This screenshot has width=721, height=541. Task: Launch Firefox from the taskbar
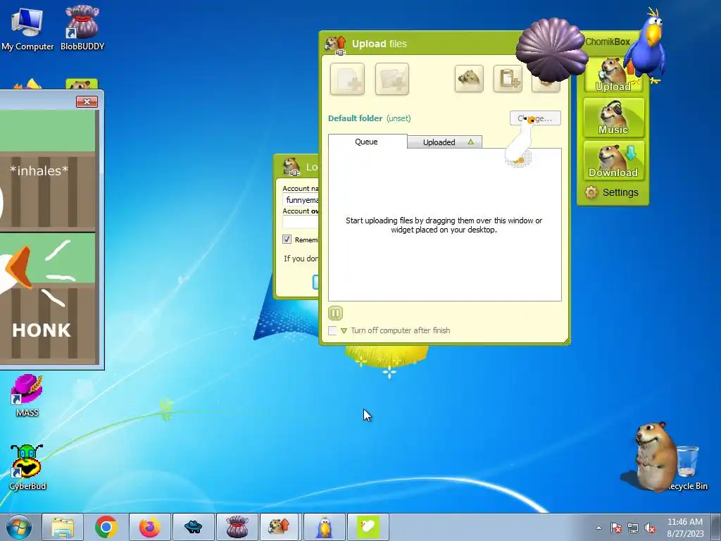point(150,527)
